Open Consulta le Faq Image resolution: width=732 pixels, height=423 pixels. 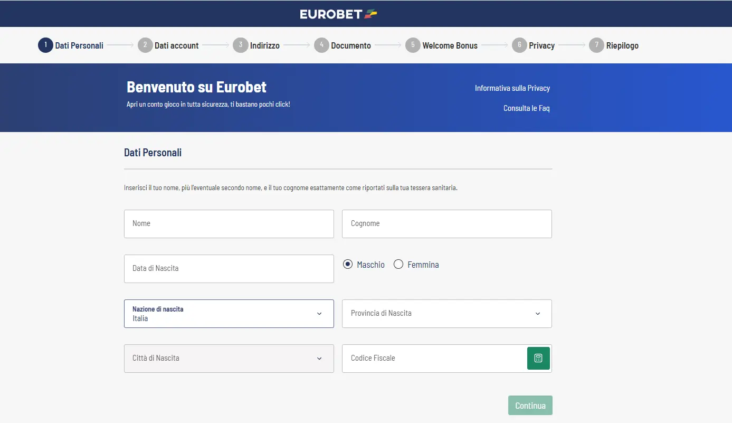(526, 108)
